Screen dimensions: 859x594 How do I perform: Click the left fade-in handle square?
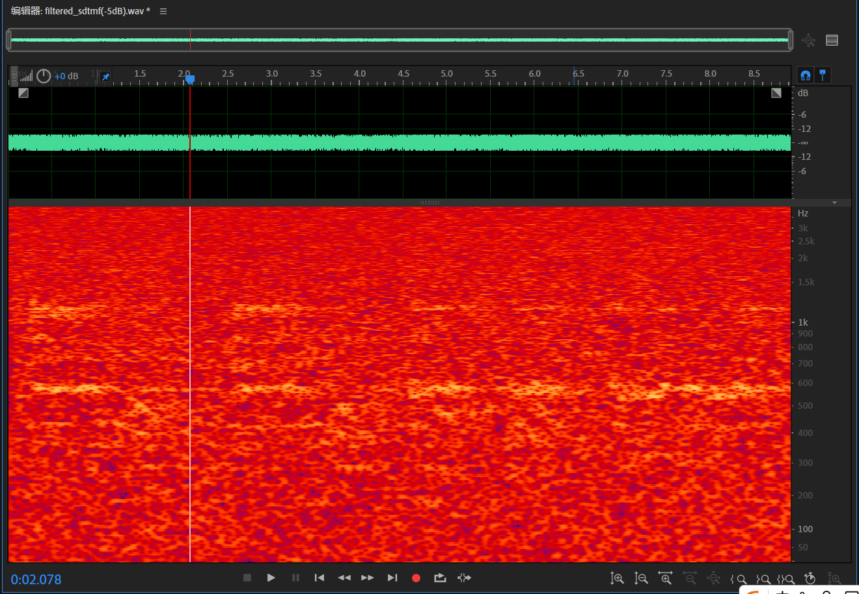(23, 93)
